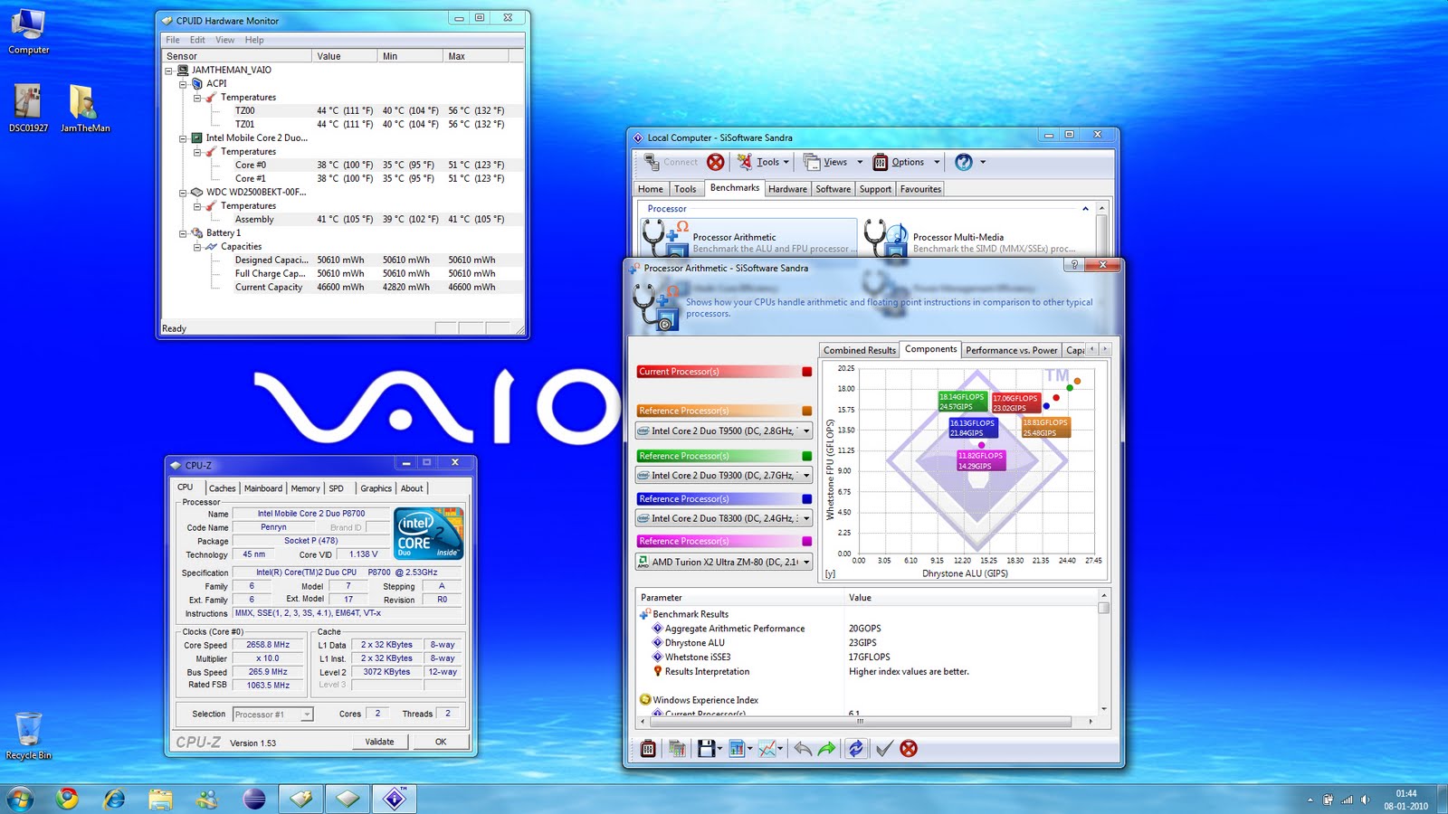Click the orange Reference Processor color swatch
The width and height of the screenshot is (1448, 814).
click(807, 411)
